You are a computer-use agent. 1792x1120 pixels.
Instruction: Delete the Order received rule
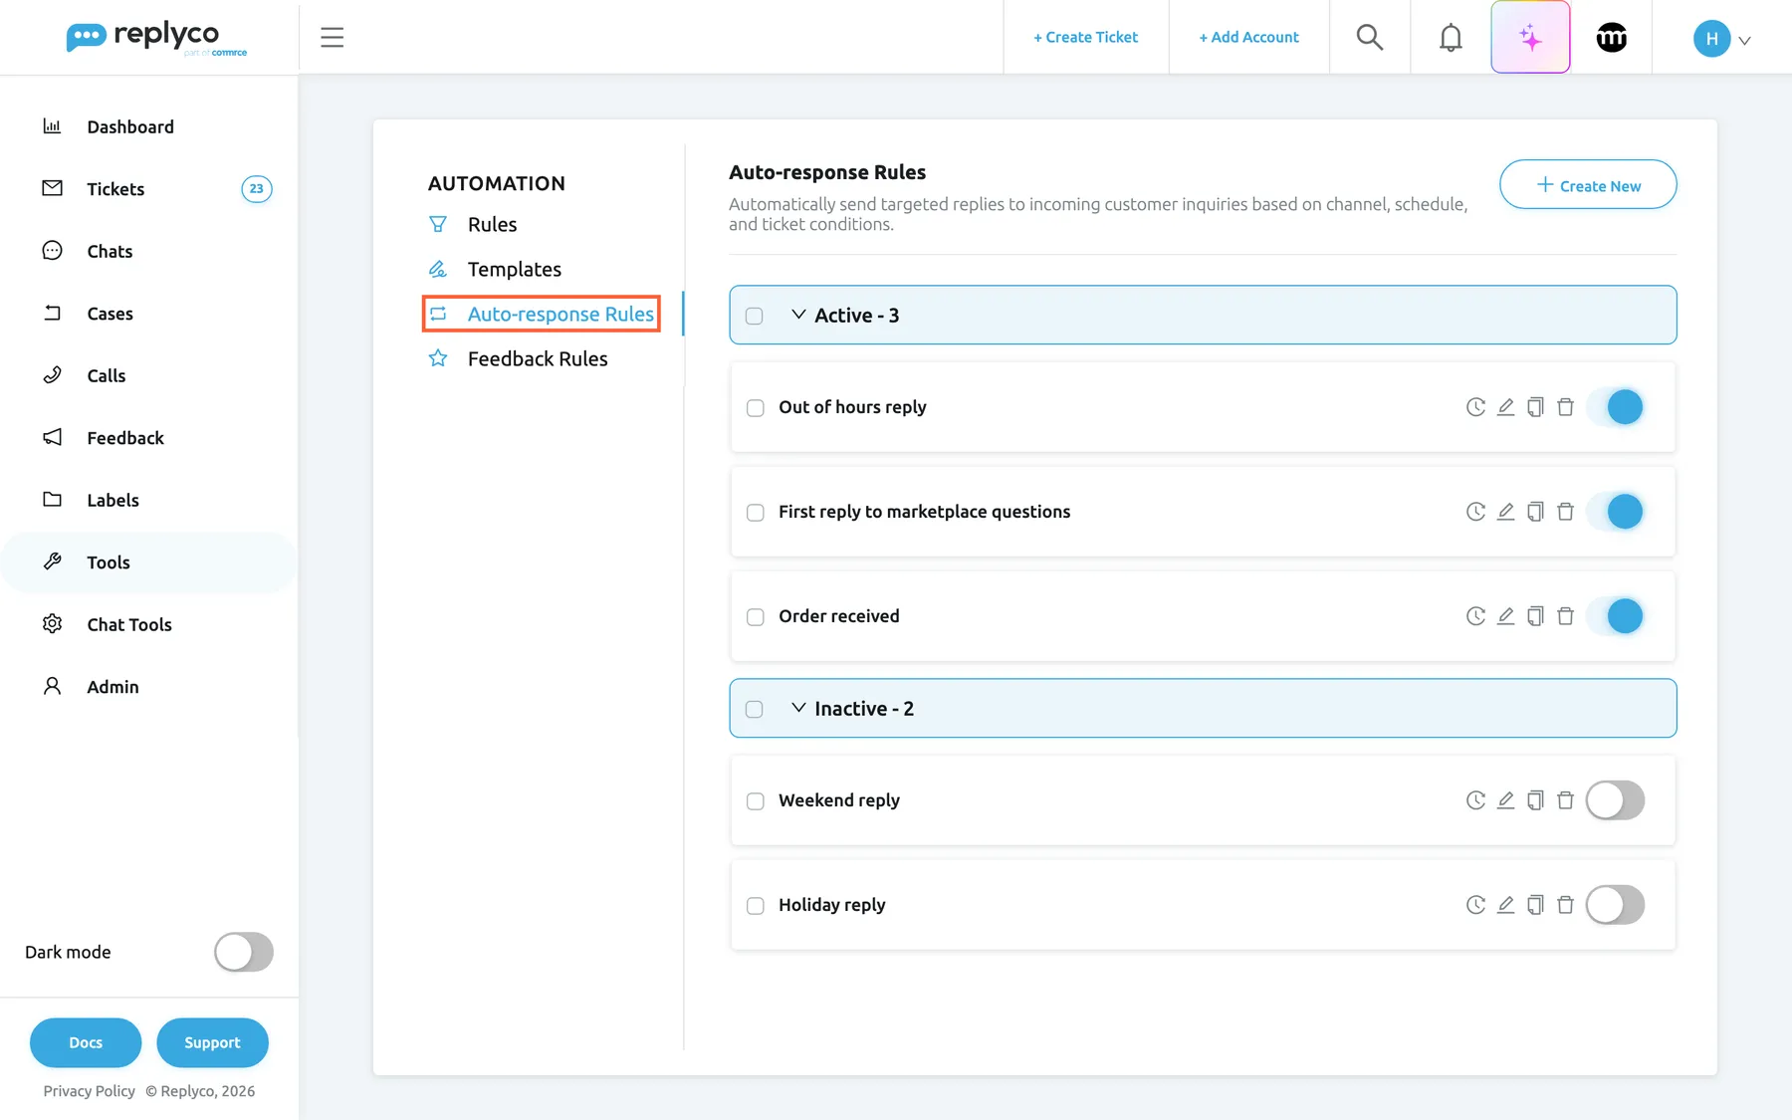pos(1565,616)
